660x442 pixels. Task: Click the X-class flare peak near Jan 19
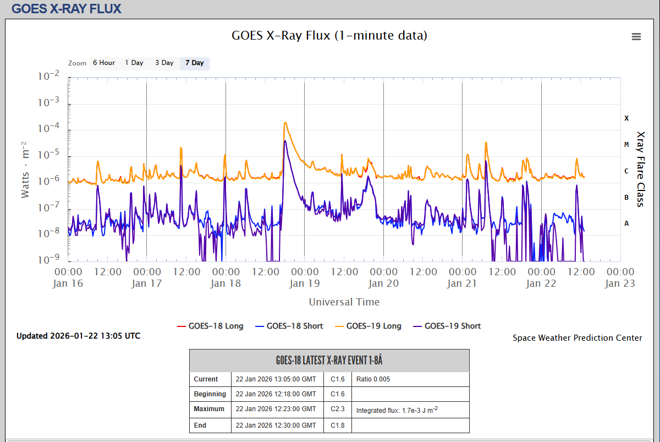click(285, 123)
